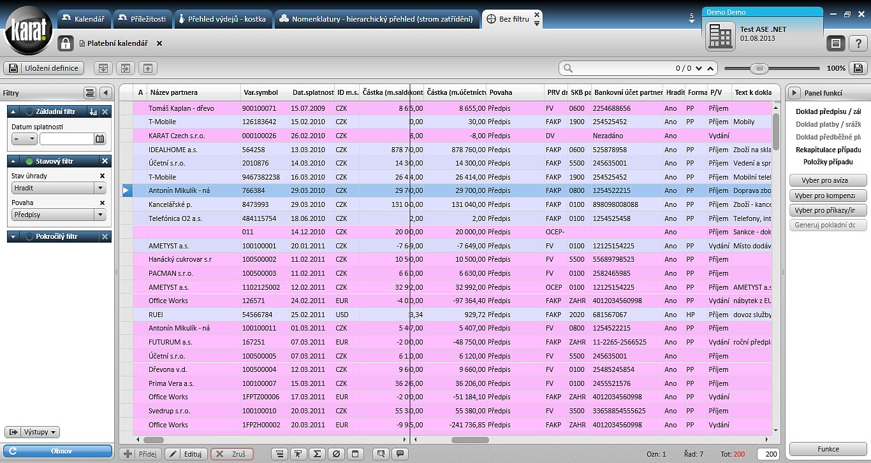Click the sum (Σ) icon in bottom toolbar
The height and width of the screenshot is (463, 871).
(x=317, y=454)
